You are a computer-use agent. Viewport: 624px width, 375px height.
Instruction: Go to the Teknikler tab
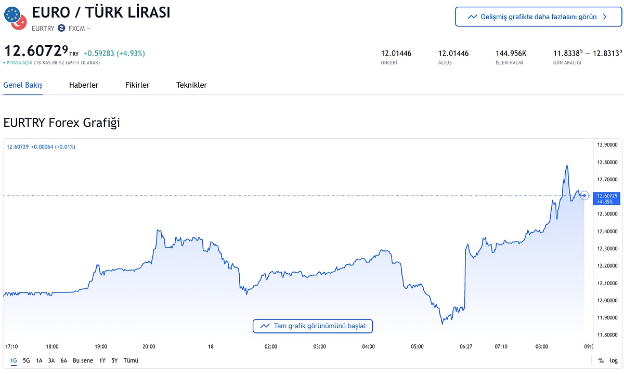click(x=191, y=85)
